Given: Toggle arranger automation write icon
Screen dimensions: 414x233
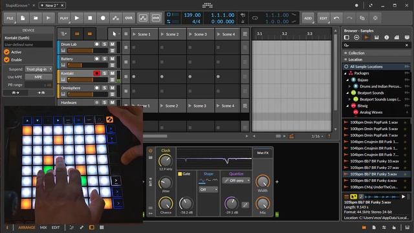Looking at the screenshot, I should click(116, 18).
